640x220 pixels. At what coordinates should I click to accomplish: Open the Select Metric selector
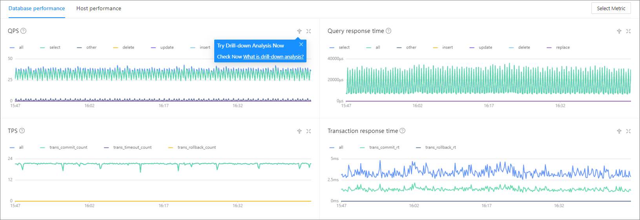pyautogui.click(x=611, y=8)
